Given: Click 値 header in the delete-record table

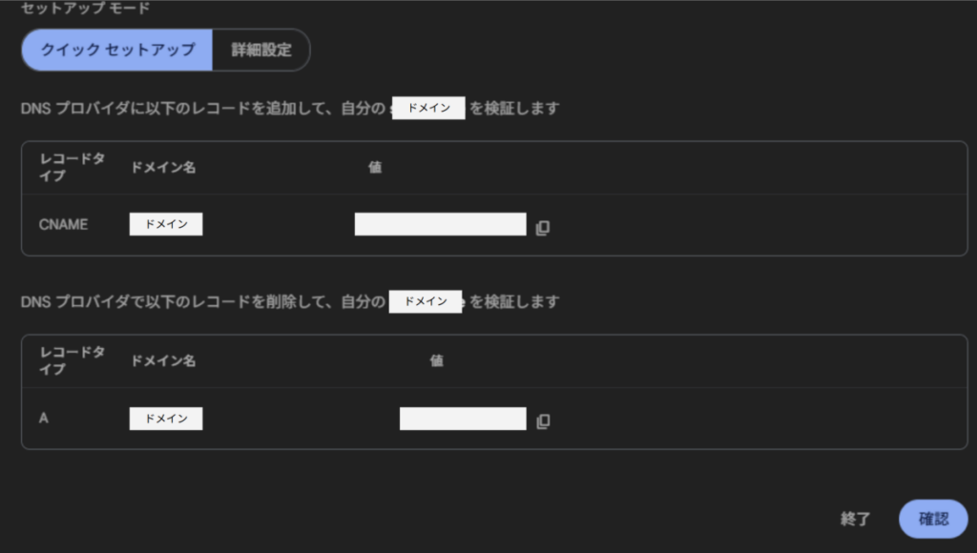Looking at the screenshot, I should 437,361.
